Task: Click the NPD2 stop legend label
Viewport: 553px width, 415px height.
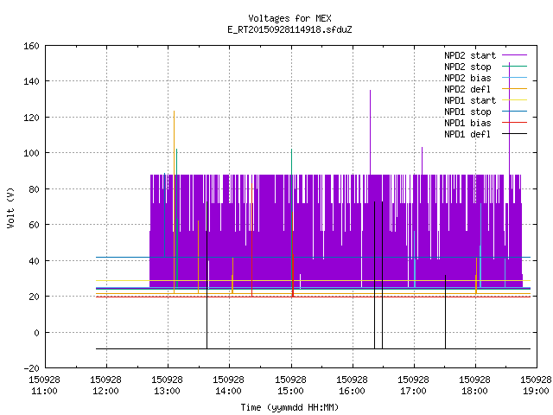Action: coord(467,67)
